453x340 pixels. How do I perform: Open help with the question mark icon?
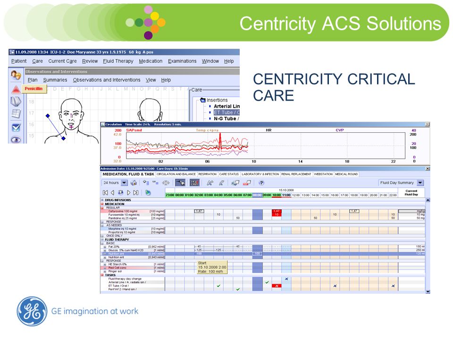click(x=261, y=183)
